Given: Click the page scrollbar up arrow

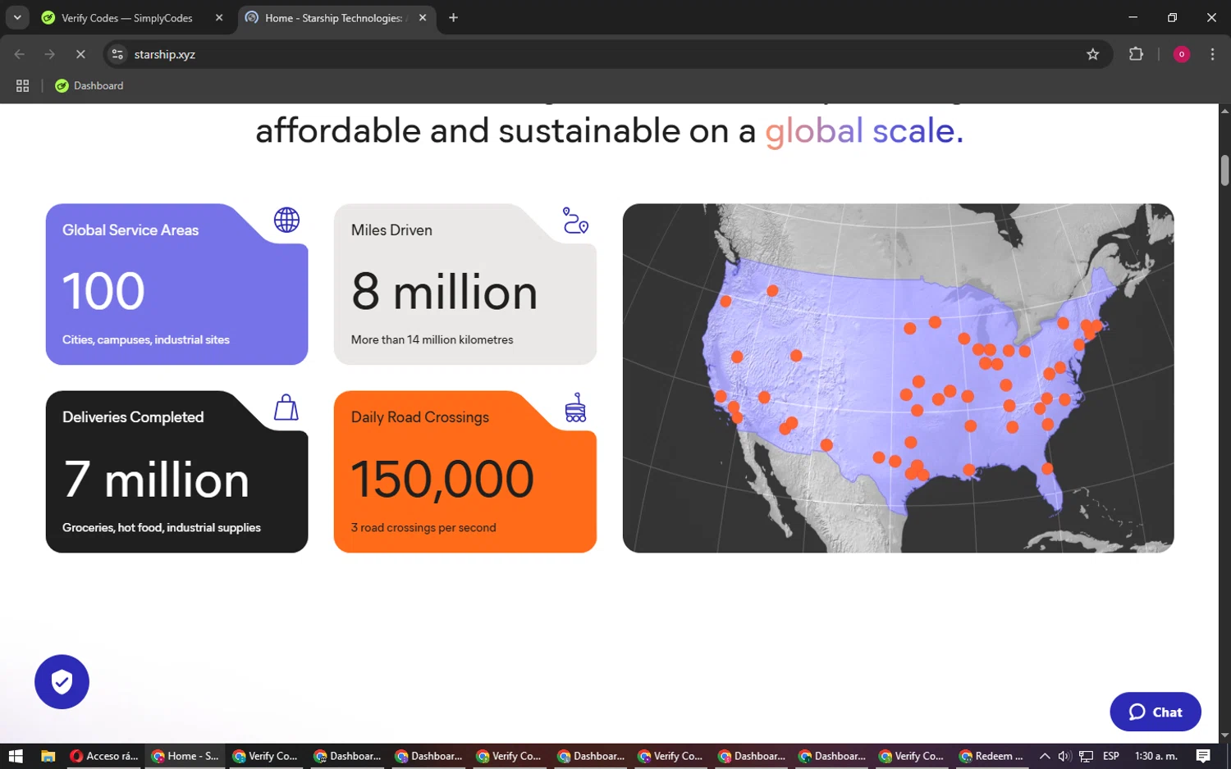Looking at the screenshot, I should coord(1224,111).
